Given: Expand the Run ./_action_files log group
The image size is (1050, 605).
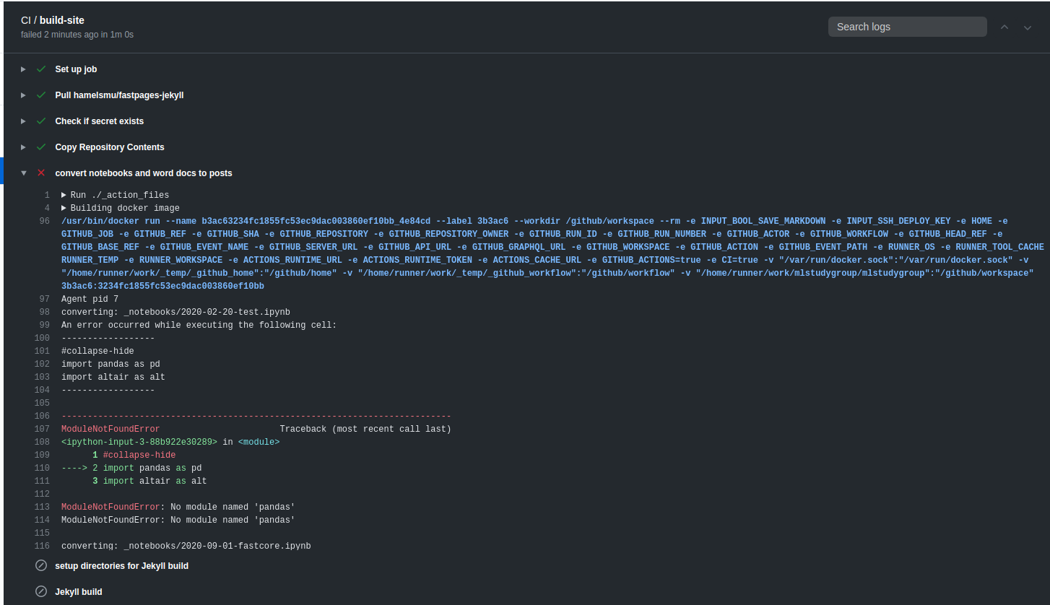Looking at the screenshot, I should click(x=64, y=194).
